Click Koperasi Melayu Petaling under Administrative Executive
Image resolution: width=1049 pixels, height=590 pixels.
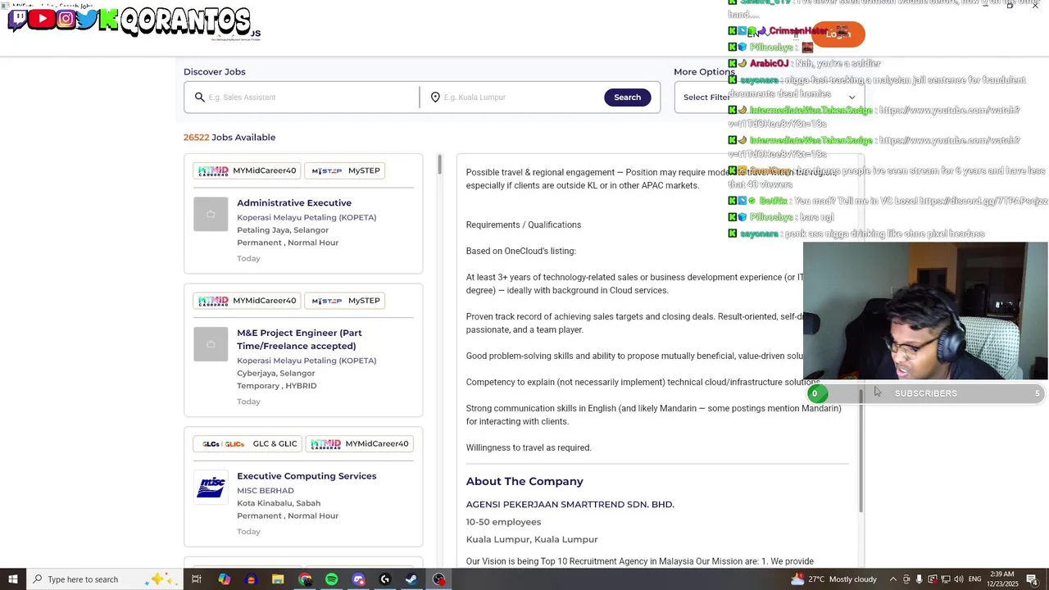pos(307,217)
